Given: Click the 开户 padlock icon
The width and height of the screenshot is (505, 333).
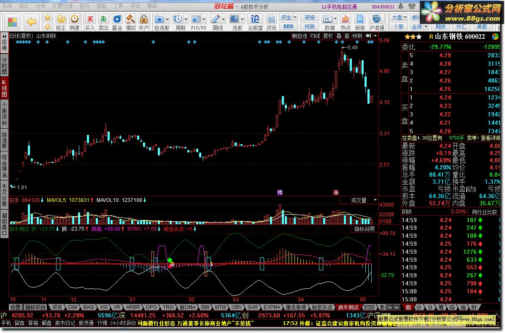Looking at the screenshot, I should pyautogui.click(x=143, y=19).
